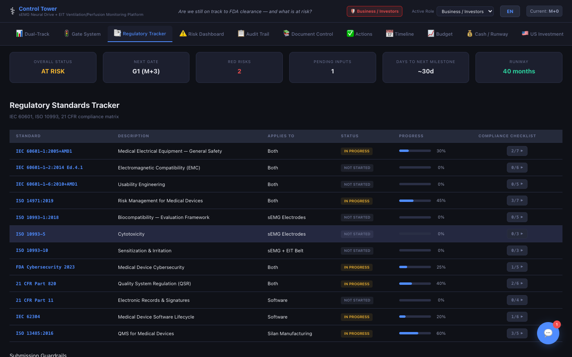Open the Budget tab
This screenshot has height=357, width=572.
pos(440,34)
